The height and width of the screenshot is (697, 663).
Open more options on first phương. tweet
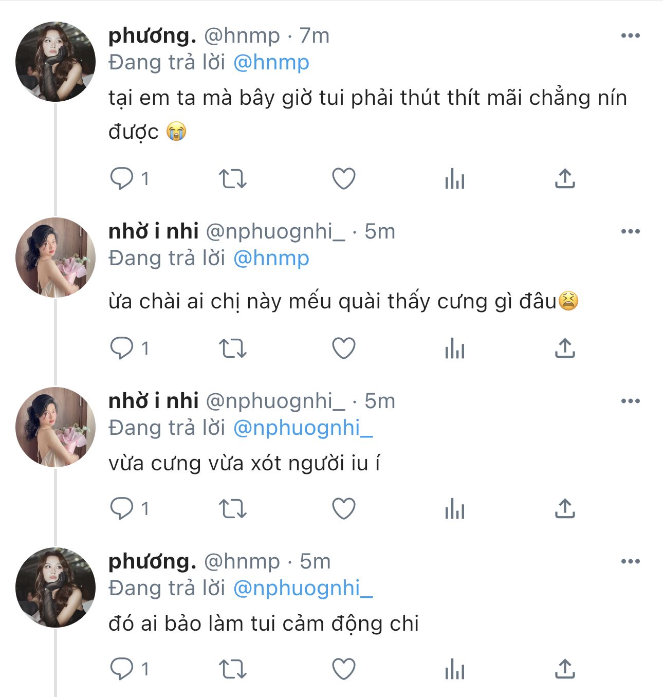click(630, 35)
